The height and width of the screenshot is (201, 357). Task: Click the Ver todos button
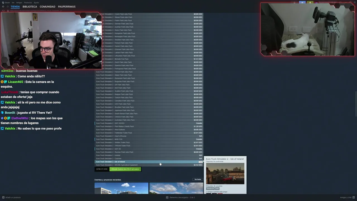tap(198, 180)
